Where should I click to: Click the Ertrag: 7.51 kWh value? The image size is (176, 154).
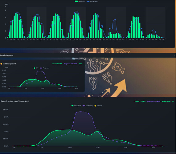140,101
